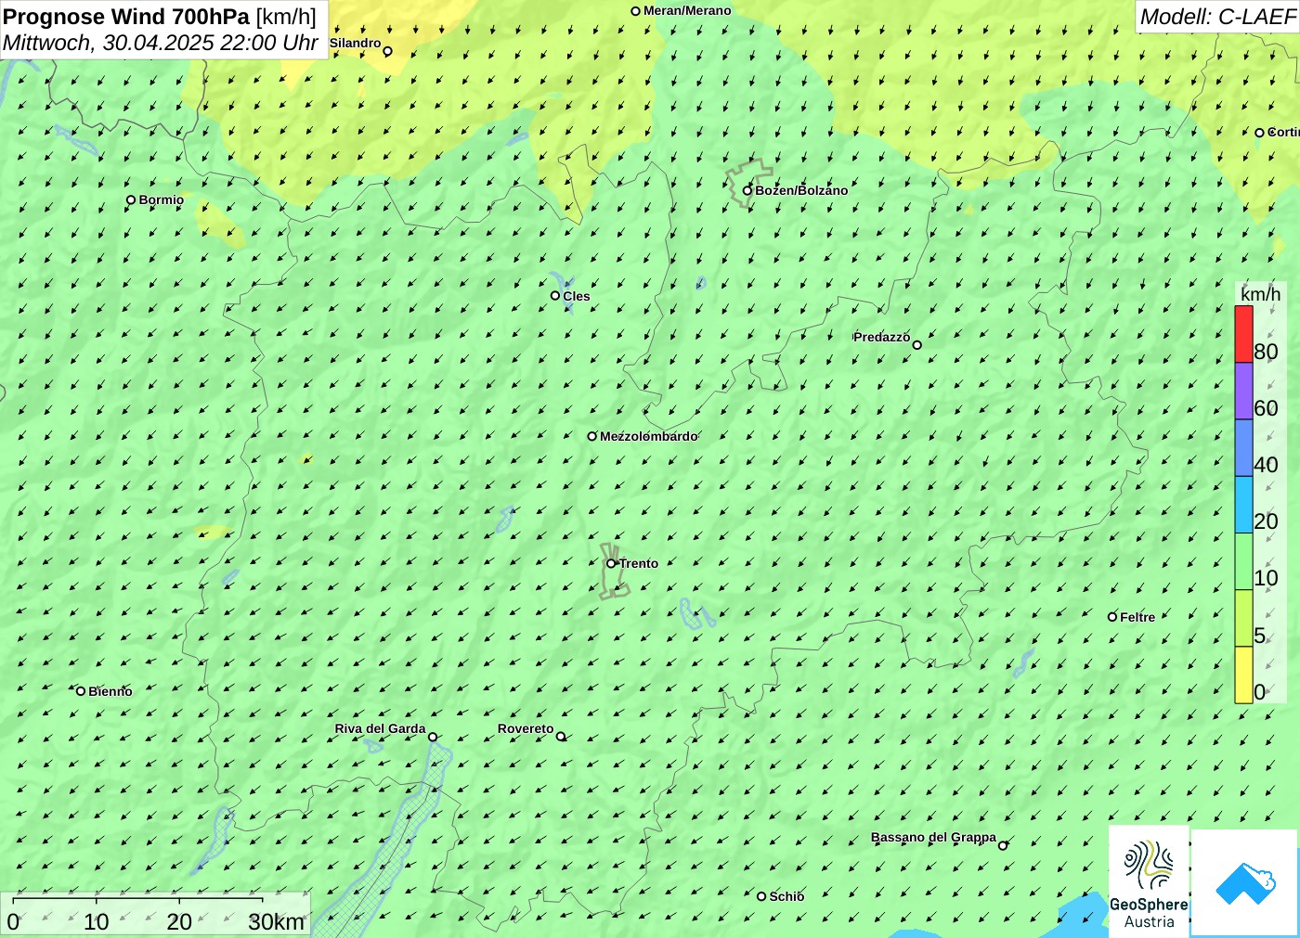Click the scale bar '10' tick label
This screenshot has height=938, width=1300.
[97, 922]
